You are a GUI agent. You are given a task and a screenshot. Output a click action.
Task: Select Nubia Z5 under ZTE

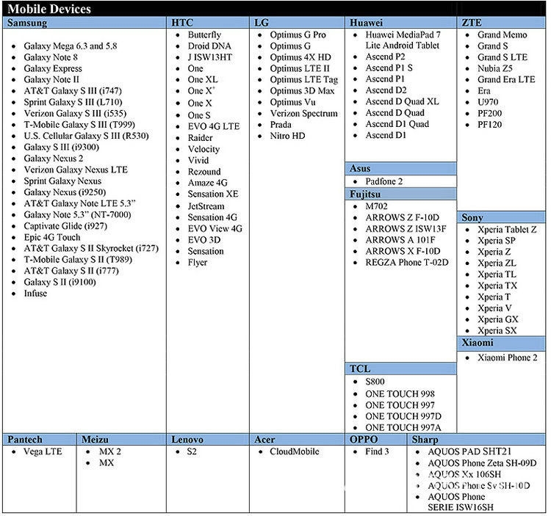[x=494, y=68]
